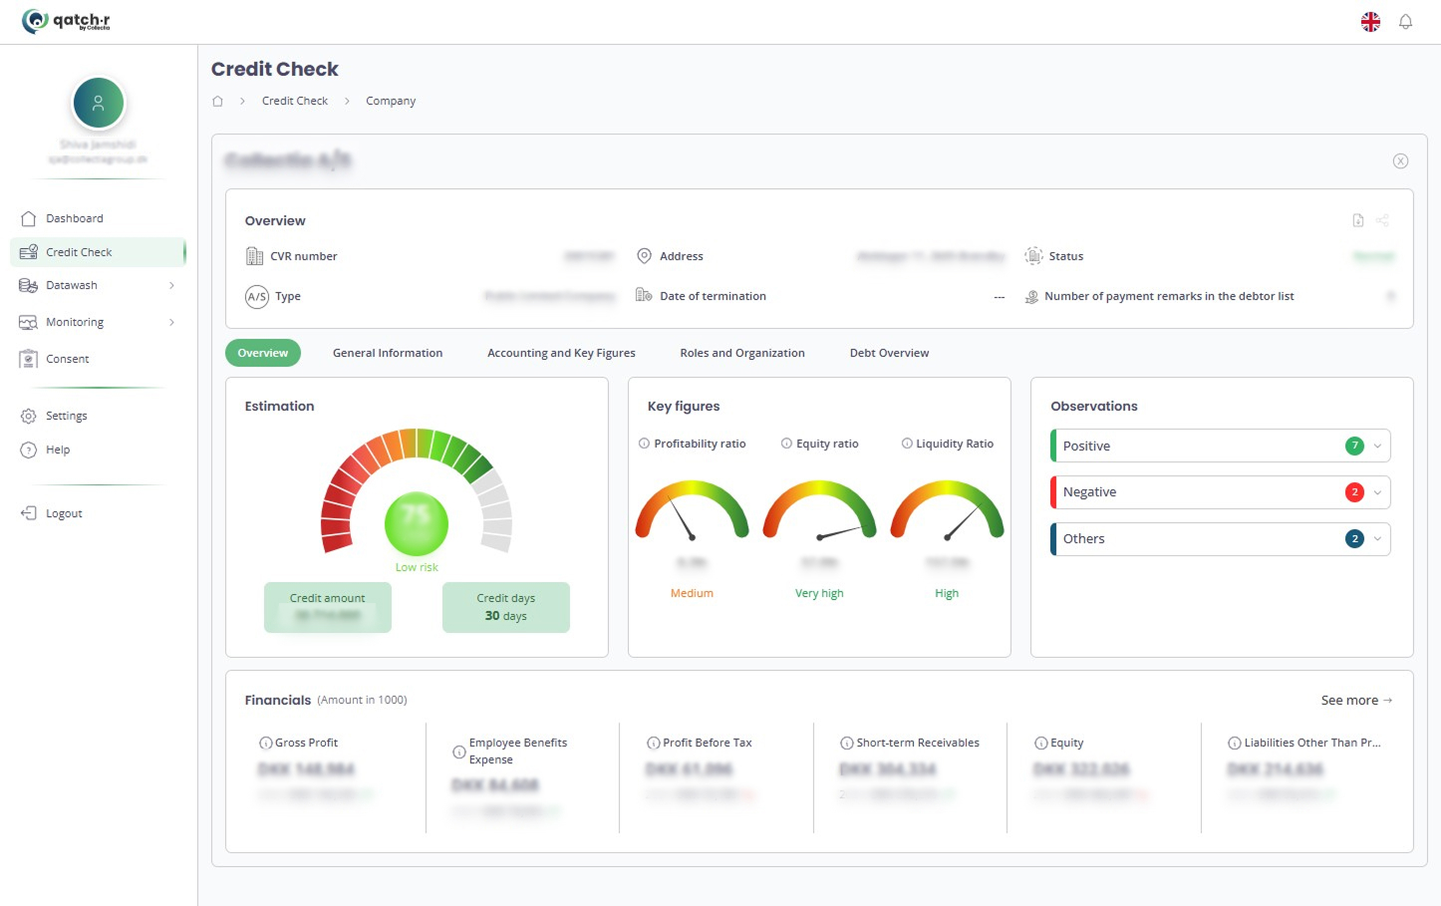Click the Negative count badge 2
This screenshot has width=1441, height=906.
pyautogui.click(x=1354, y=492)
